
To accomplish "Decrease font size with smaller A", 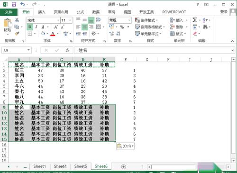I will point(63,27).
